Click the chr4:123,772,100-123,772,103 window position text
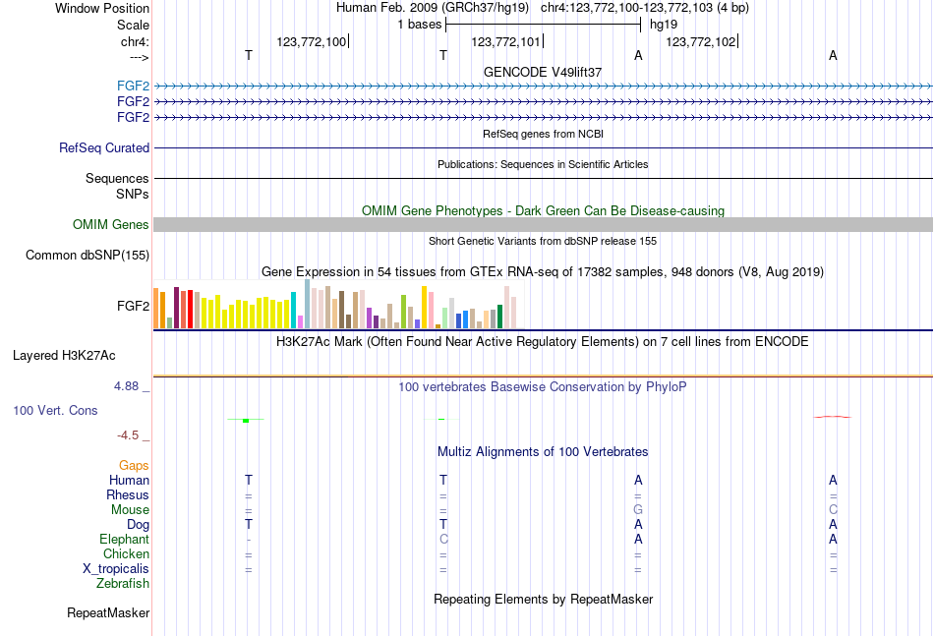The image size is (934, 636). pyautogui.click(x=645, y=8)
